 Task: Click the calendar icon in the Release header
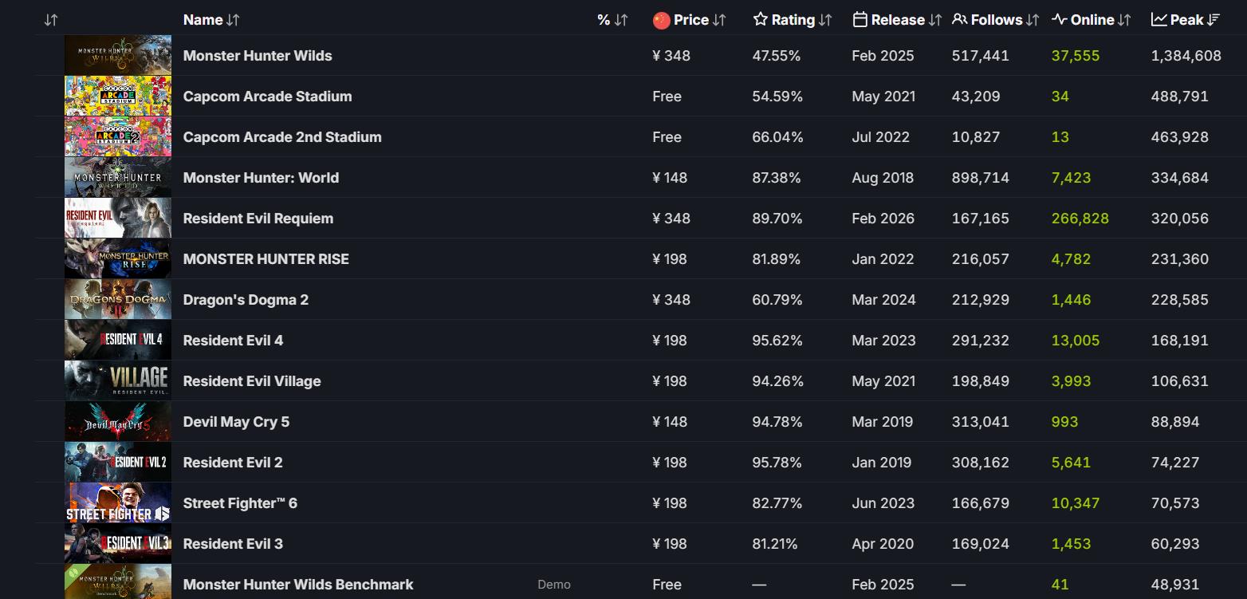click(x=860, y=20)
